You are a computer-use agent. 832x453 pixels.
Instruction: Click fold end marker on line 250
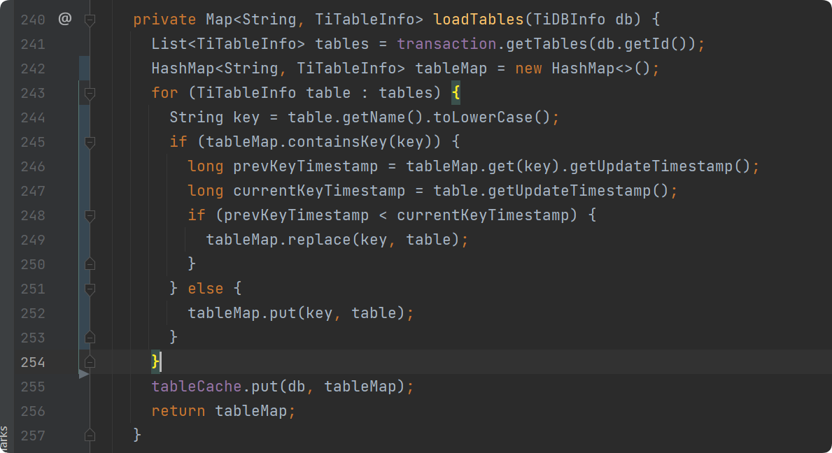pyautogui.click(x=90, y=264)
